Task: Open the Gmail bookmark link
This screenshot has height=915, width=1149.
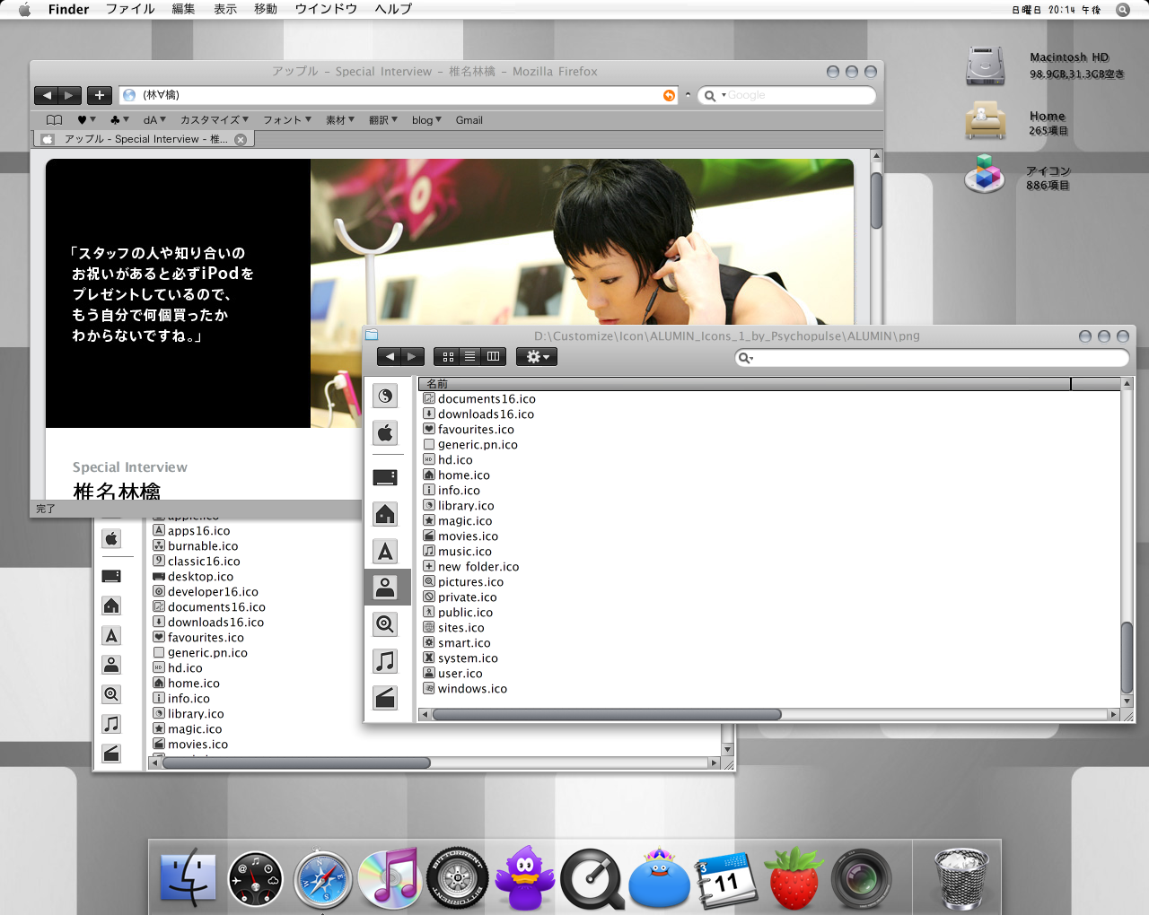Action: click(469, 120)
